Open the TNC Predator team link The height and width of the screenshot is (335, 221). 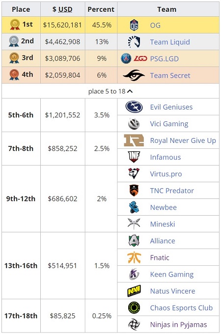(x=172, y=191)
